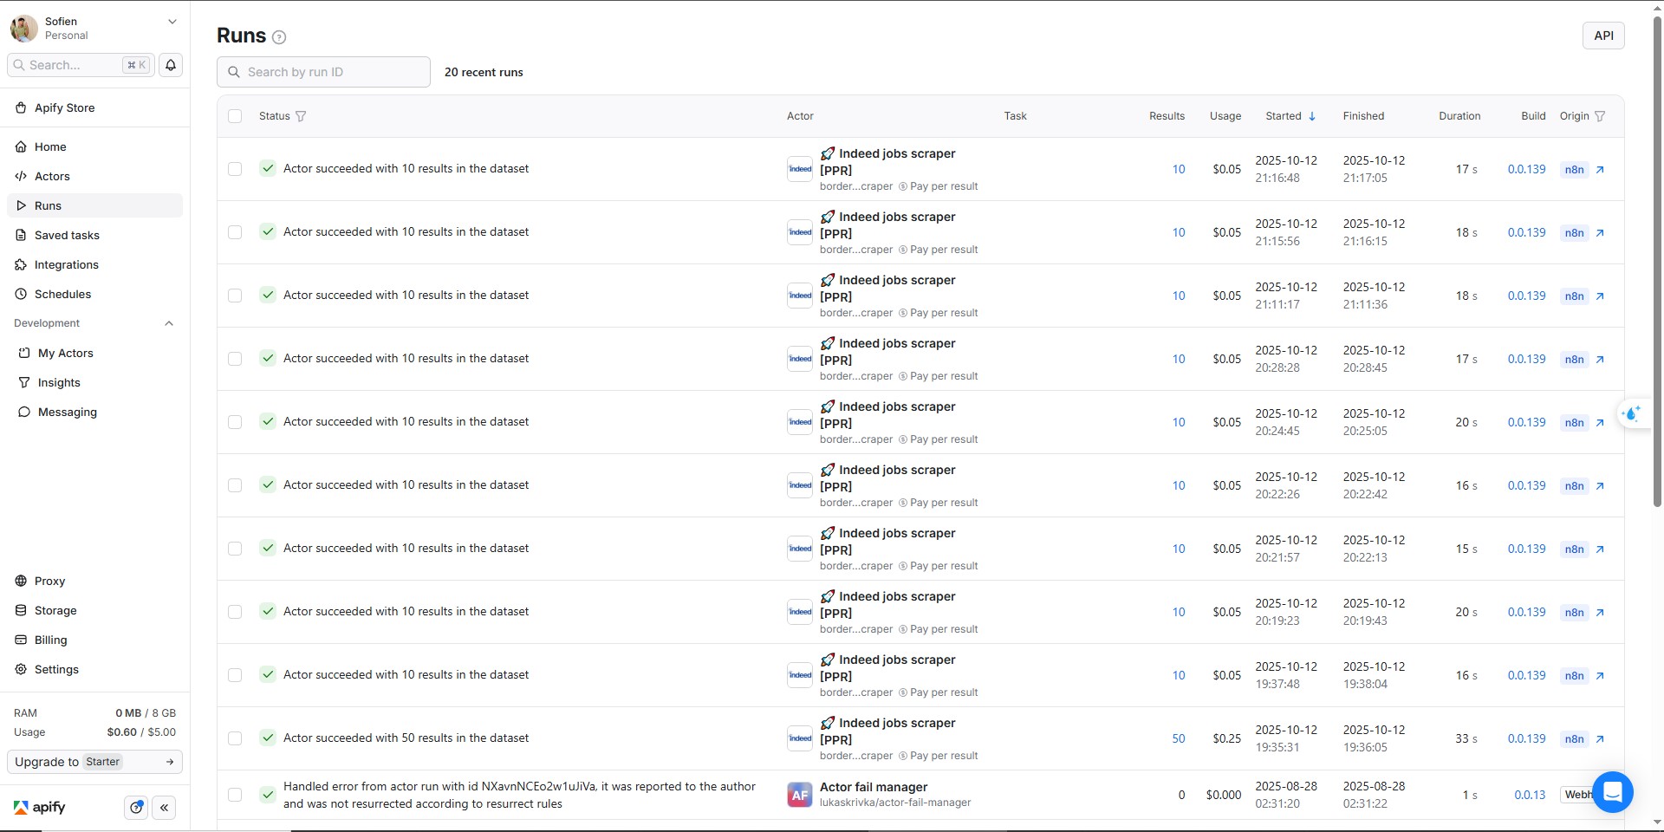Open build 0.0.13 of Actor fail manager
The image size is (1664, 832).
point(1530,795)
